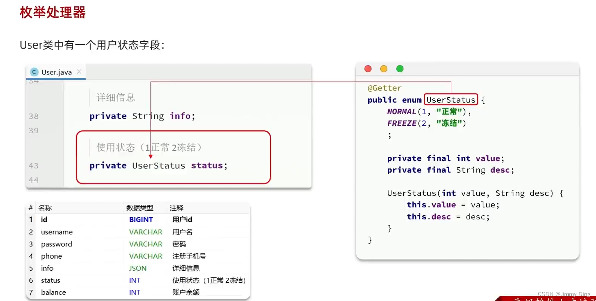Click 'this.value = value' statement
Screen dimensions: 596x301
point(453,205)
